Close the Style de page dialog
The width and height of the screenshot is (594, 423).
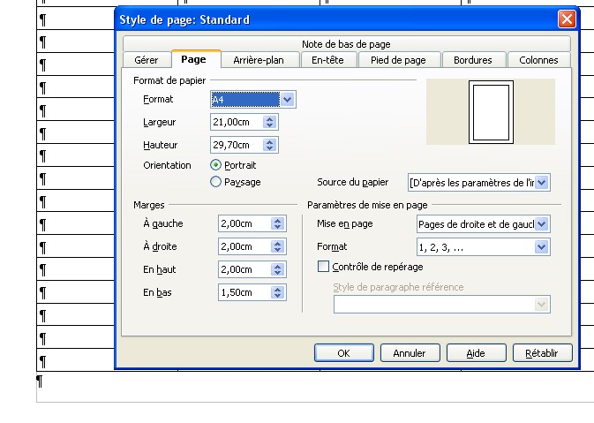(x=567, y=19)
